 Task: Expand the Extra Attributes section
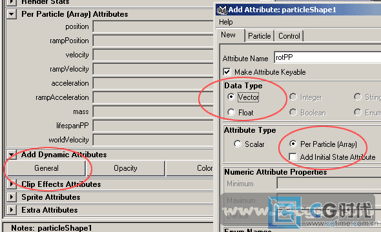tap(12, 209)
